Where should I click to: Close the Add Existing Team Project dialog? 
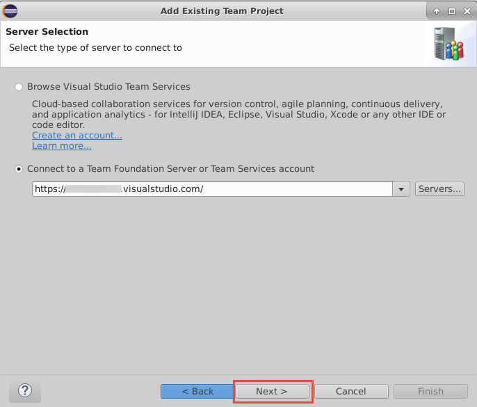(x=467, y=11)
